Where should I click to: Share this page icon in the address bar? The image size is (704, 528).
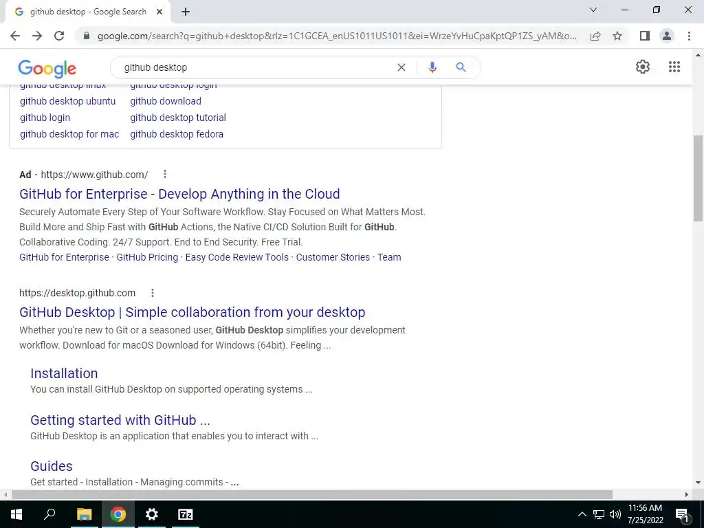(595, 36)
